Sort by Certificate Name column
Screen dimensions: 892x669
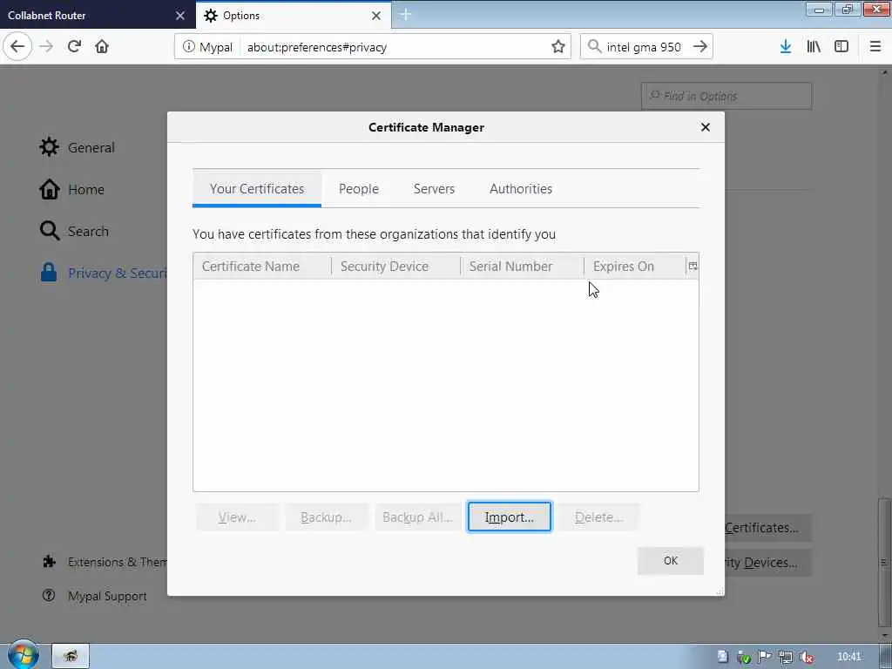coord(262,267)
